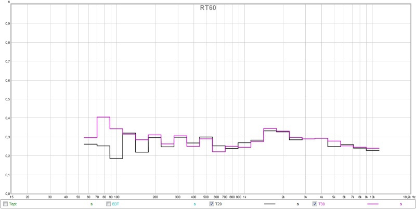The height and width of the screenshot is (209, 416).
Task: Click the 0.5 label on vertical axis
Action: click(8, 99)
